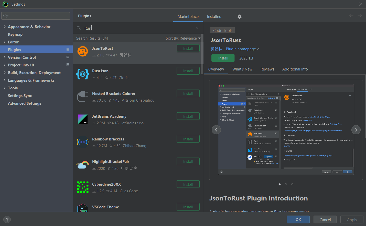The height and width of the screenshot is (226, 366).
Task: Click the JsonToRust preview screenshot
Action: point(286,130)
